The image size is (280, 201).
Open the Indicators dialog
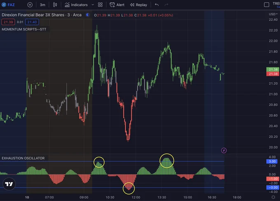(76, 5)
